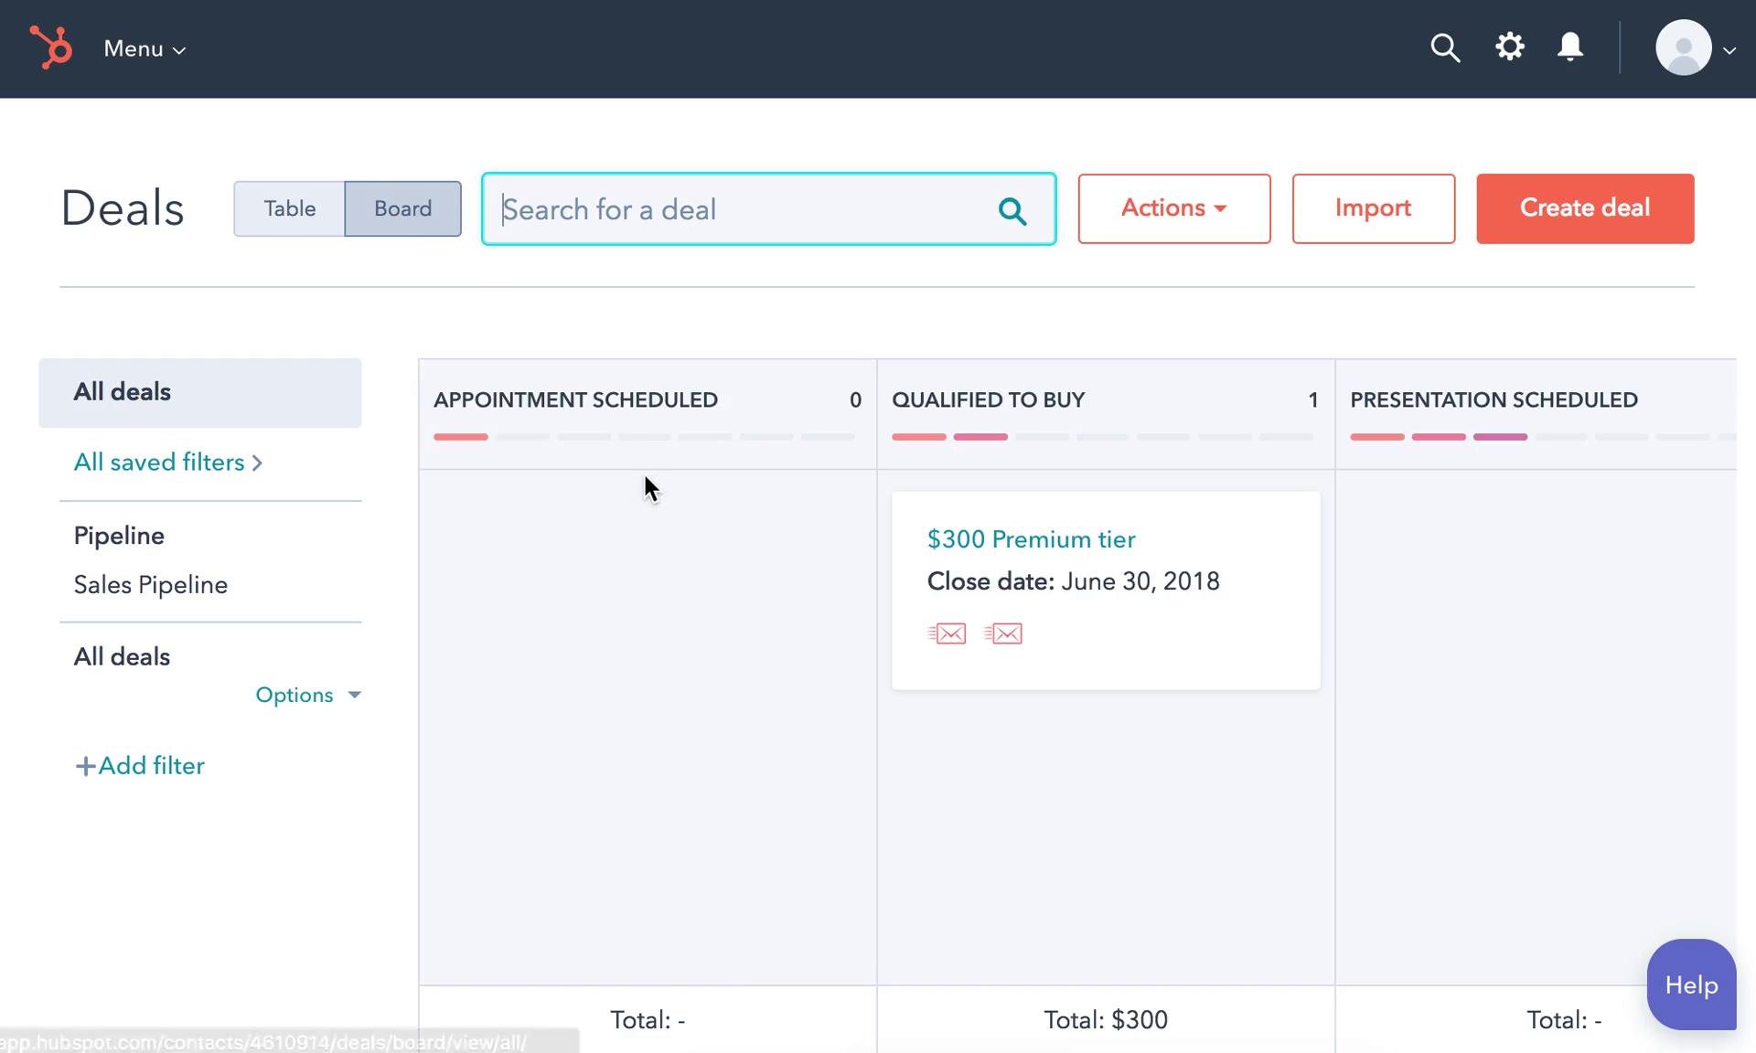Screen dimensions: 1756x1053
Task: Switch to the Table view
Action: tap(290, 208)
